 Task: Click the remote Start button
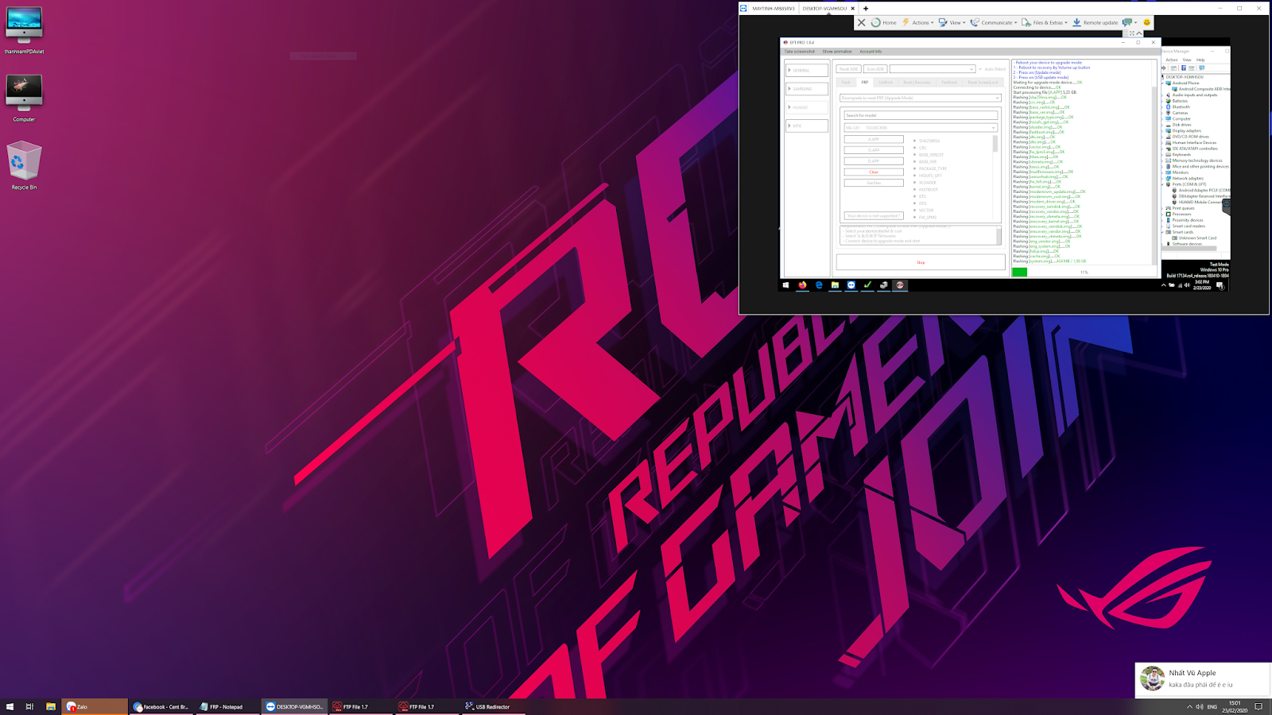point(785,284)
